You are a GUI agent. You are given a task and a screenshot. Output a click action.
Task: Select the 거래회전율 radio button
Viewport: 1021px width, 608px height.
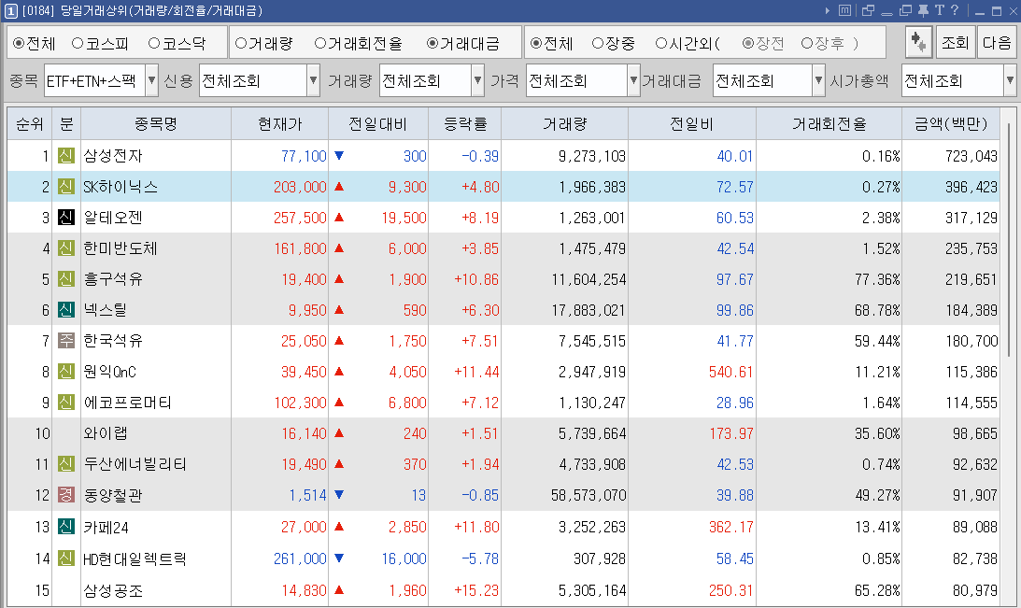(x=319, y=43)
